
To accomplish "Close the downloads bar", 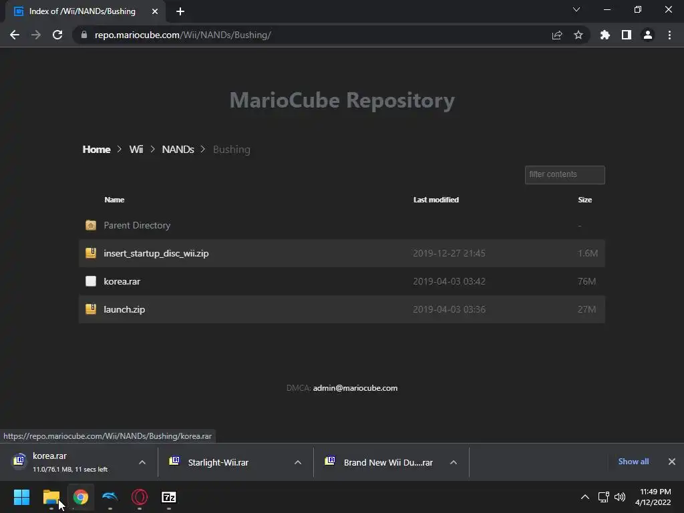I will pos(672,462).
